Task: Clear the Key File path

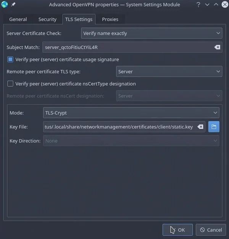Action: (x=200, y=127)
